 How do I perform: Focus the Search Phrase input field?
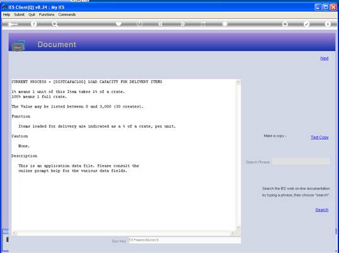(x=301, y=162)
